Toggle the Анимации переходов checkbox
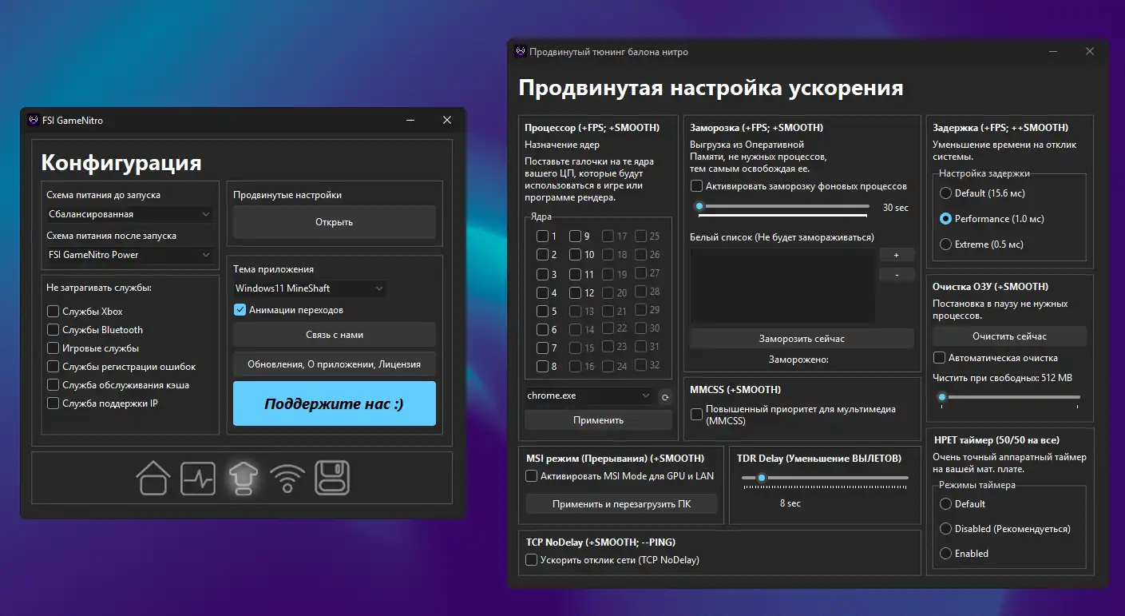This screenshot has width=1125, height=616. 240,310
